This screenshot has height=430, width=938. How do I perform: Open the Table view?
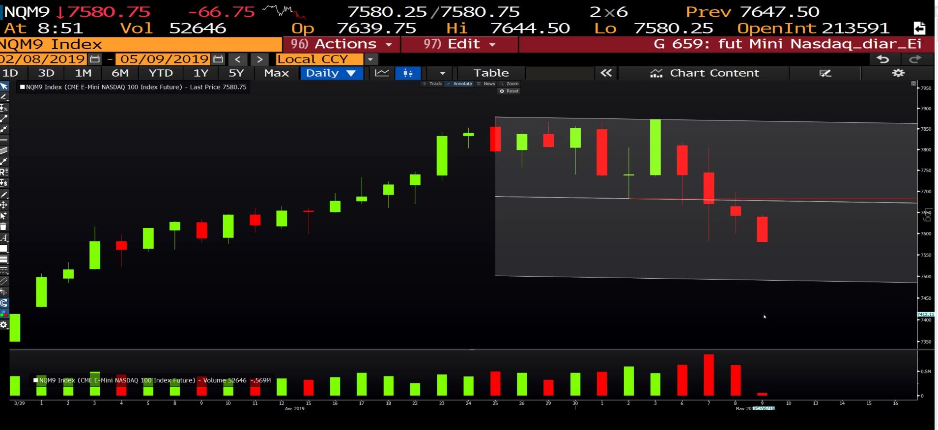tap(491, 73)
